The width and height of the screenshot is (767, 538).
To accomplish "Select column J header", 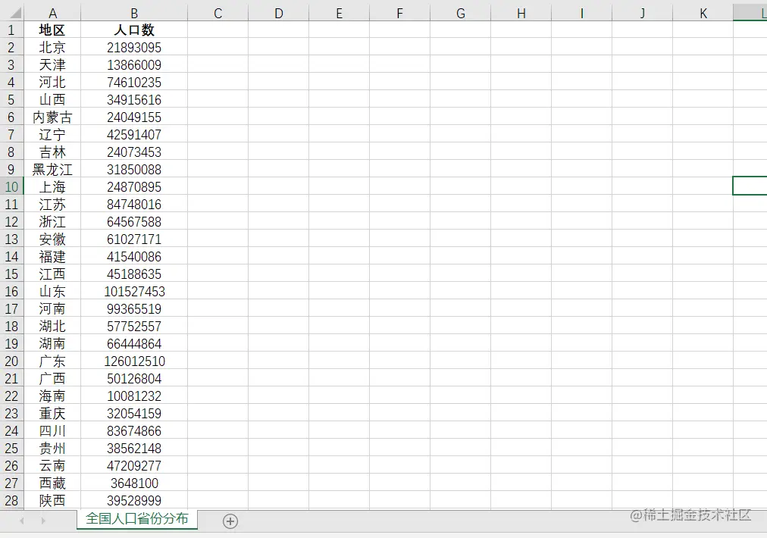I will pyautogui.click(x=643, y=13).
